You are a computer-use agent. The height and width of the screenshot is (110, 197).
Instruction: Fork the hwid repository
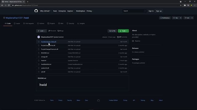coord(187,18)
